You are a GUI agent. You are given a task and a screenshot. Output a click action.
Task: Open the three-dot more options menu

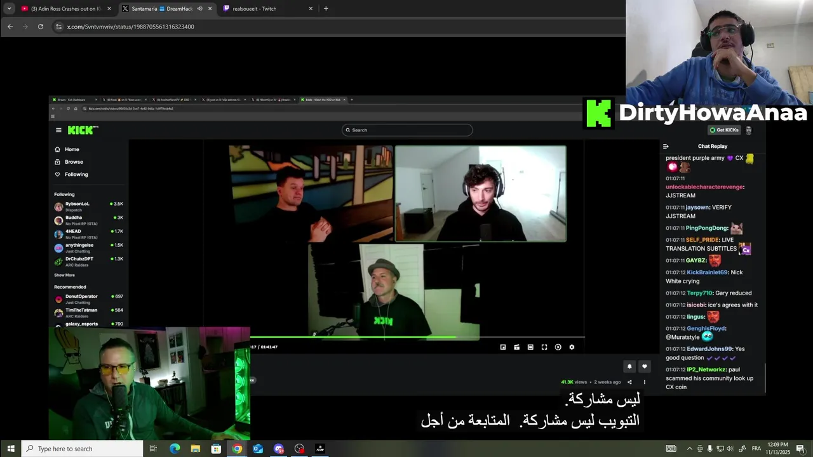(x=644, y=382)
